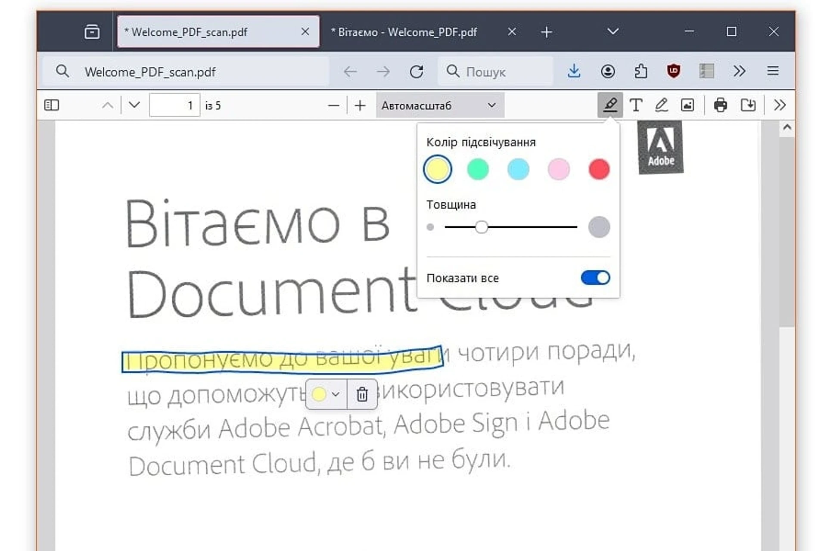Select the add text tool
The width and height of the screenshot is (827, 551).
636,105
